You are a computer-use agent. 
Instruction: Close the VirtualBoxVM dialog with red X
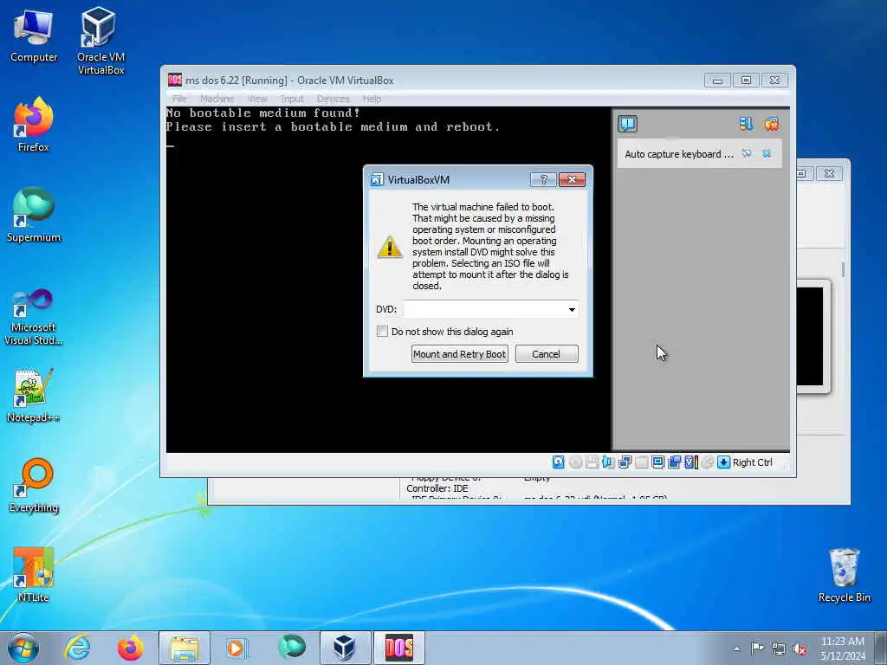click(x=572, y=179)
